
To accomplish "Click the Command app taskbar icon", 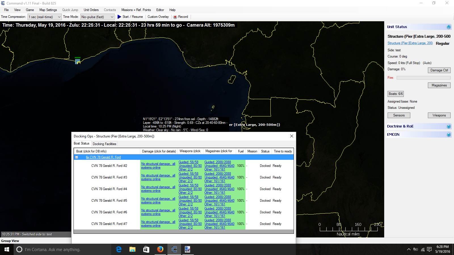I will pyautogui.click(x=174, y=249).
